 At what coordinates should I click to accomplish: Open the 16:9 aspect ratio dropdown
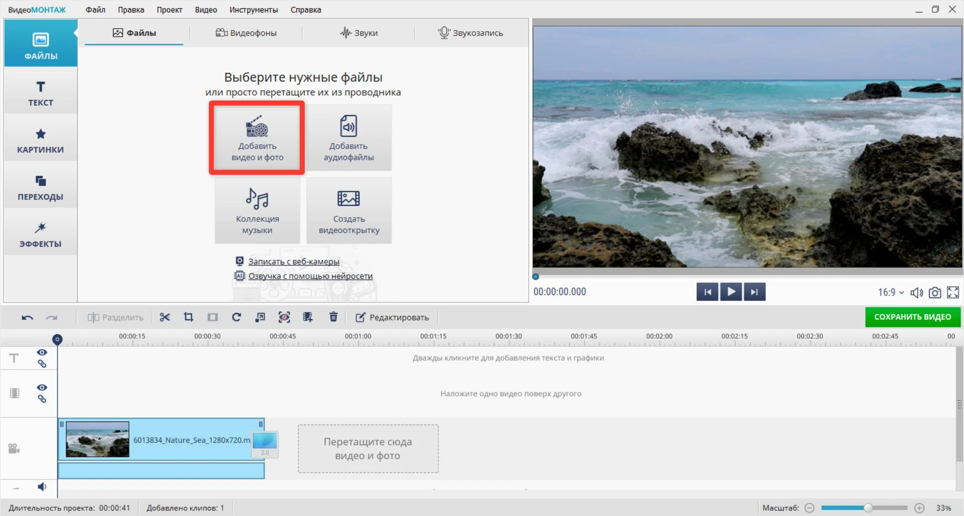(891, 292)
